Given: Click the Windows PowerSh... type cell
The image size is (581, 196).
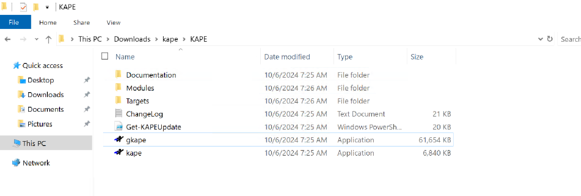Looking at the screenshot, I should coord(369,127).
